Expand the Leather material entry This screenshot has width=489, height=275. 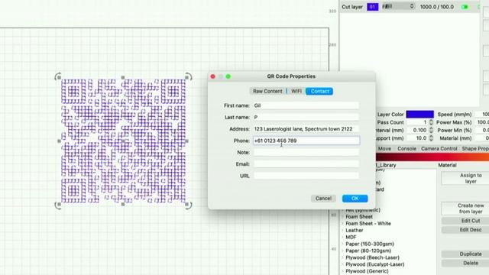pyautogui.click(x=343, y=231)
